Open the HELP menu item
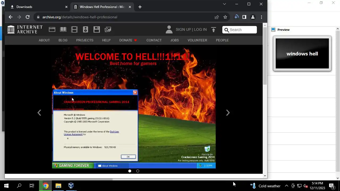 (106, 40)
